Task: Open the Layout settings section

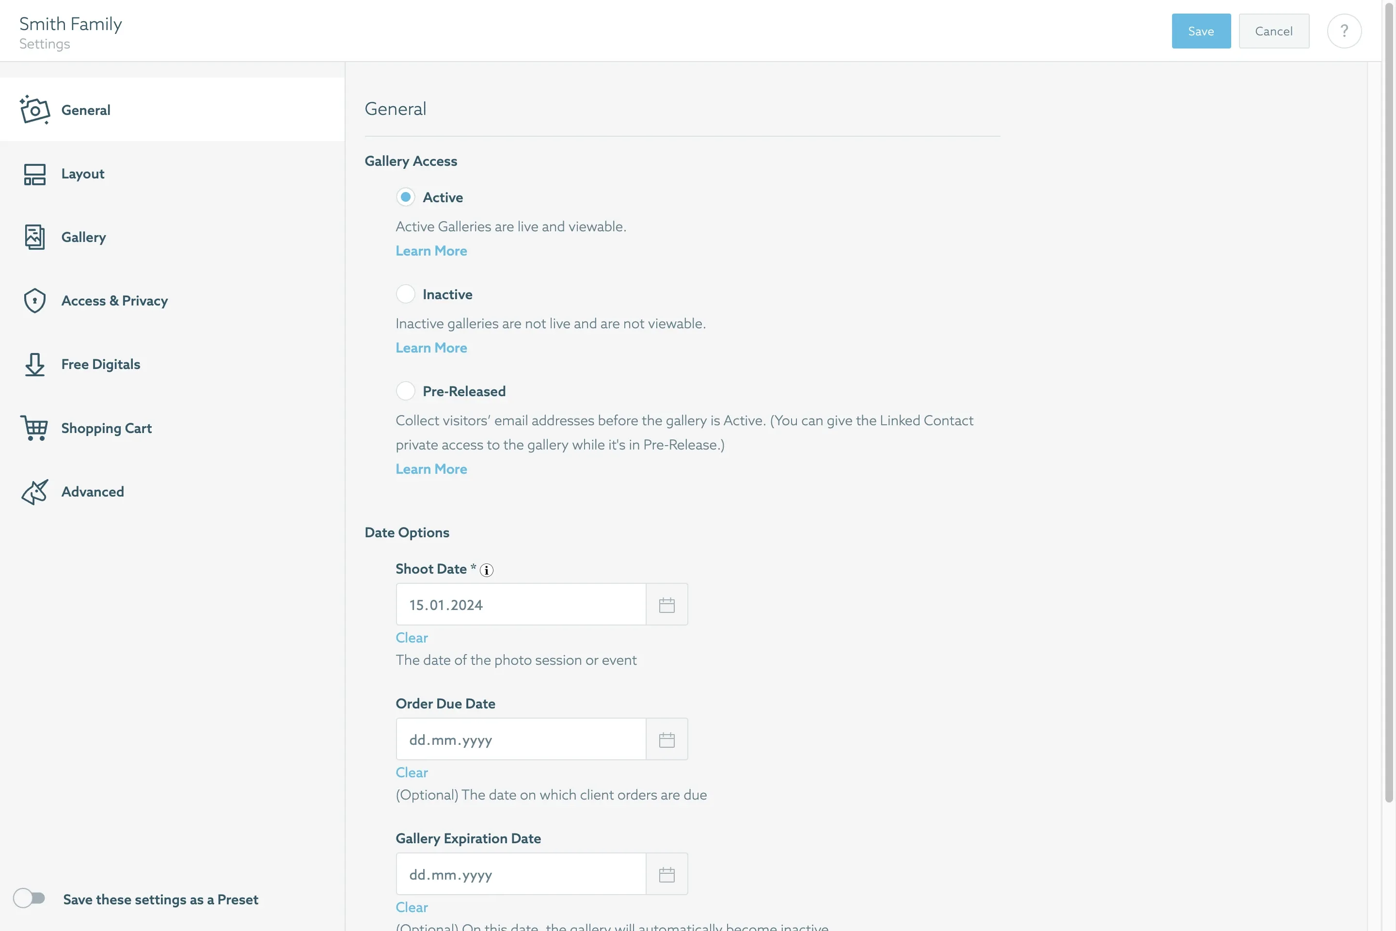Action: point(82,174)
